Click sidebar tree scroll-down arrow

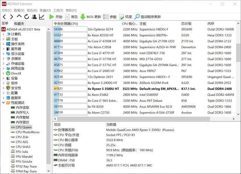[x=49, y=171]
